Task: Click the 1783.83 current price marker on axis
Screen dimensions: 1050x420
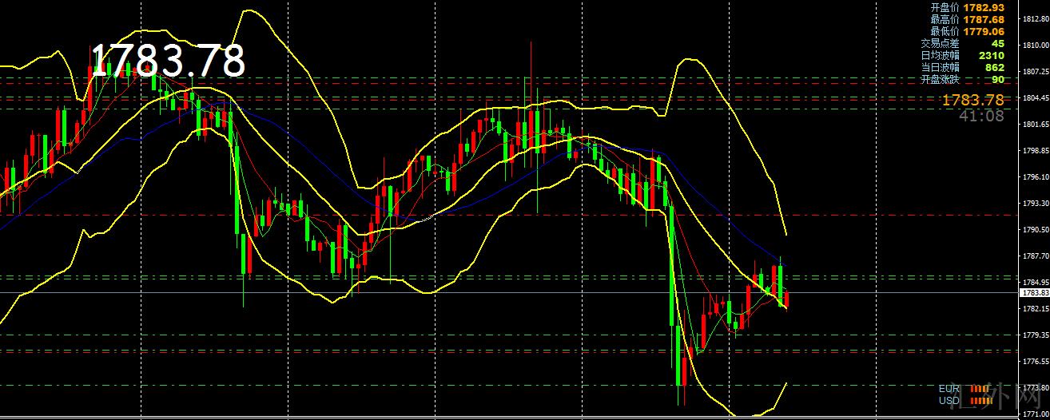Action: click(1034, 293)
